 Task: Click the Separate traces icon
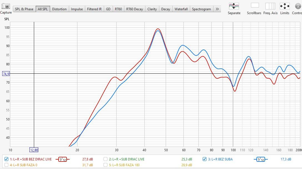(234, 6)
